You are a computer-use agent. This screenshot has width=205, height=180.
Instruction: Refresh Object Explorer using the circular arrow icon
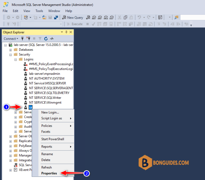click(46, 39)
